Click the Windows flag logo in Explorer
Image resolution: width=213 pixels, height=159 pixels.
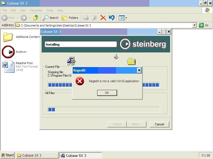[x=207, y=10]
